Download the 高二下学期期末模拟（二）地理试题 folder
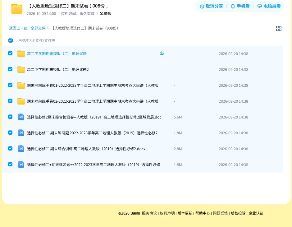 [162, 53]
